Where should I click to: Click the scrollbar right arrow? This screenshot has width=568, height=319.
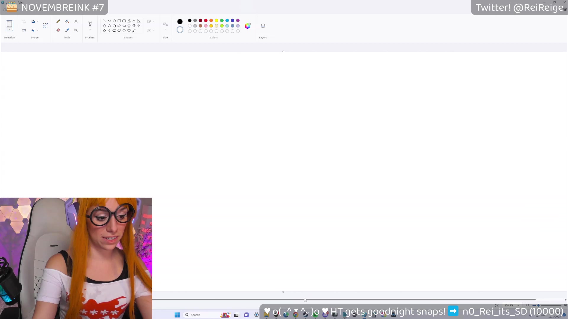click(x=566, y=300)
